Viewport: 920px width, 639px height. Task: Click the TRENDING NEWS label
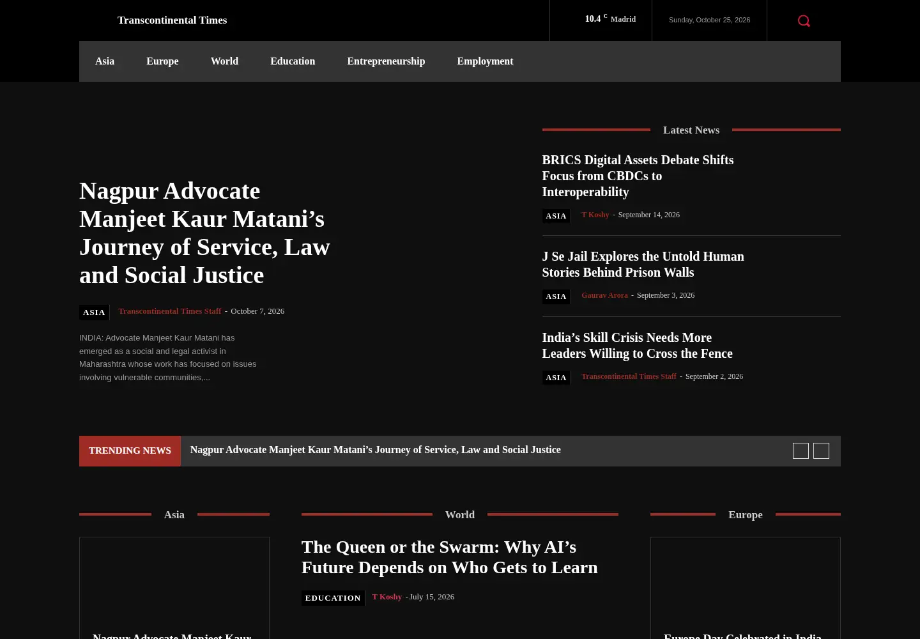coord(130,450)
